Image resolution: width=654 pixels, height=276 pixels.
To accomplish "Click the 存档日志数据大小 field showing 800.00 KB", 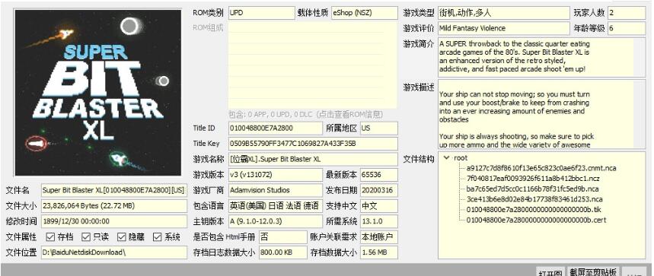I will [283, 252].
